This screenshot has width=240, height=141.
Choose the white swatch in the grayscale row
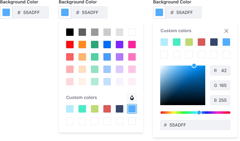(x=132, y=32)
